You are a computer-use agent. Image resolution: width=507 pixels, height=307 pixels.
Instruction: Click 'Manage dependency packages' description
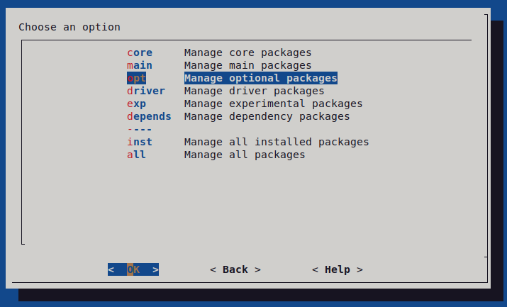tap(267, 116)
